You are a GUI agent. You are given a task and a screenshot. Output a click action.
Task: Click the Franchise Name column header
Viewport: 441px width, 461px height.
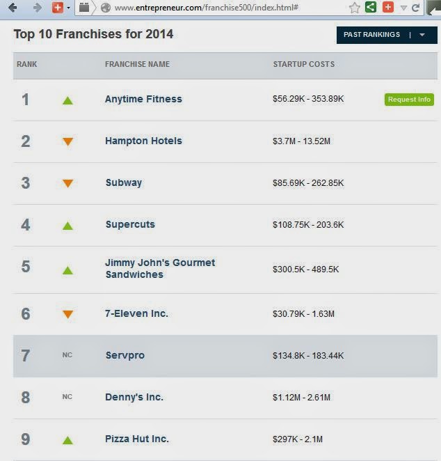pyautogui.click(x=138, y=64)
